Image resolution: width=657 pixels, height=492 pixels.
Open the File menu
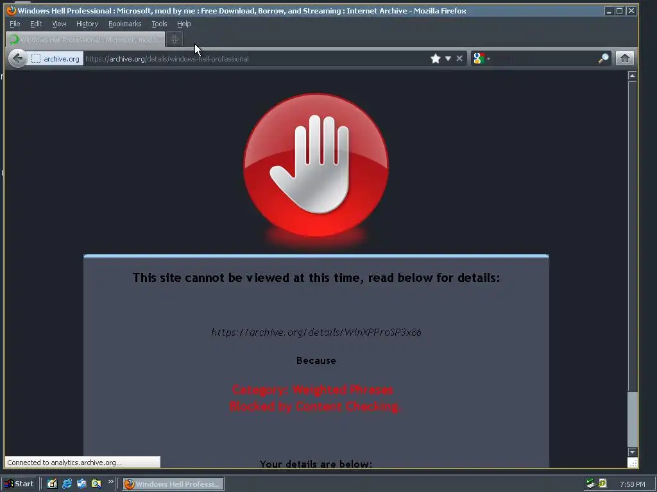15,24
